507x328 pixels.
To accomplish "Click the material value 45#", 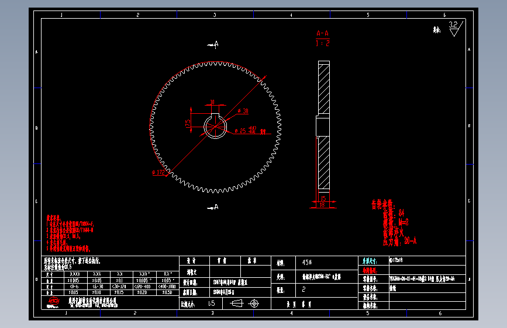I will [307, 263].
